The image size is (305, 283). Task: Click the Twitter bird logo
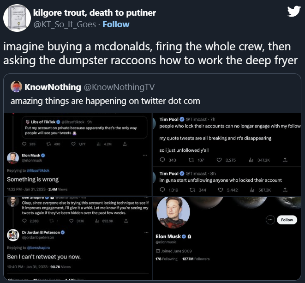[293, 12]
